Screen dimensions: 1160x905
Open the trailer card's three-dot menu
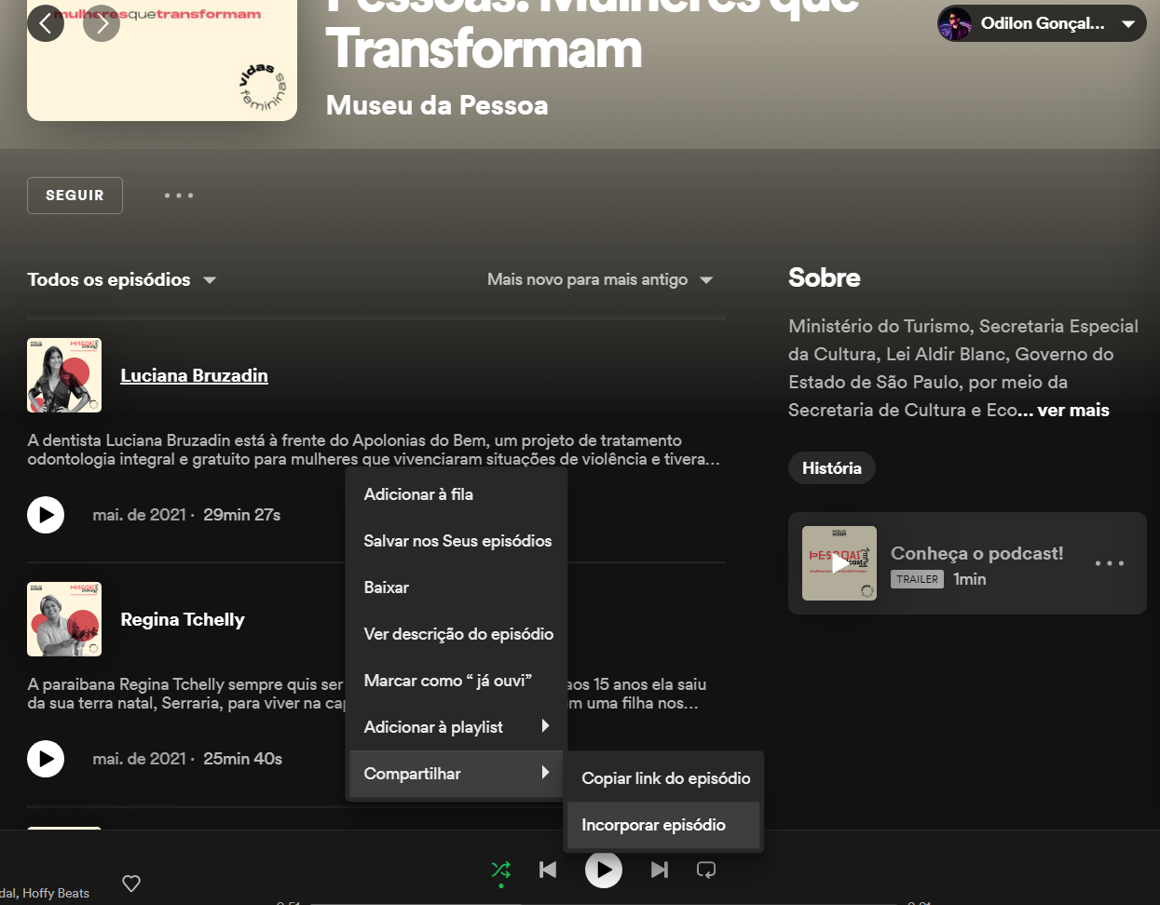1110,563
